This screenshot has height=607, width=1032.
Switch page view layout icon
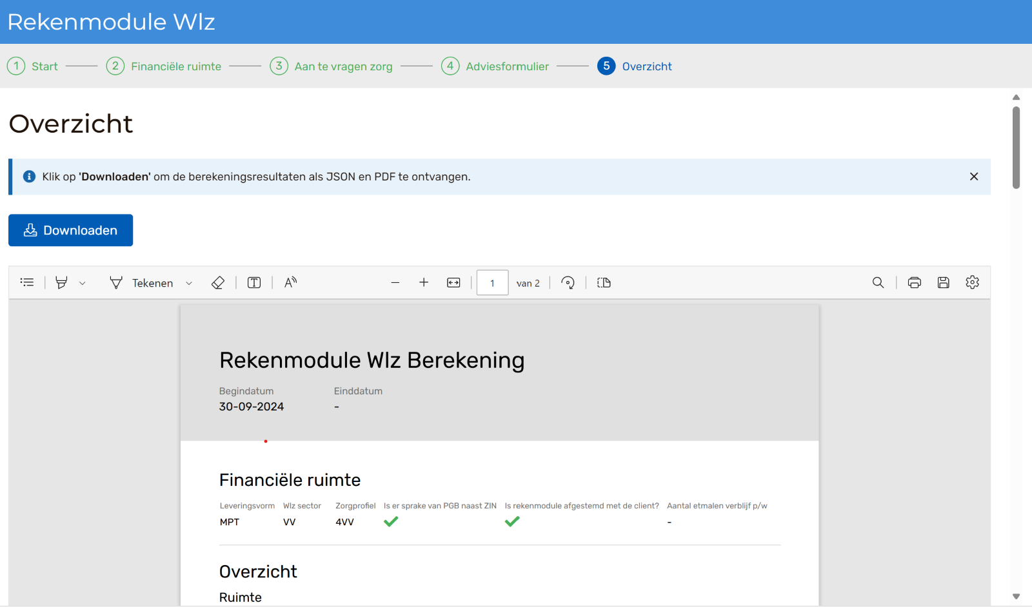[x=604, y=282]
